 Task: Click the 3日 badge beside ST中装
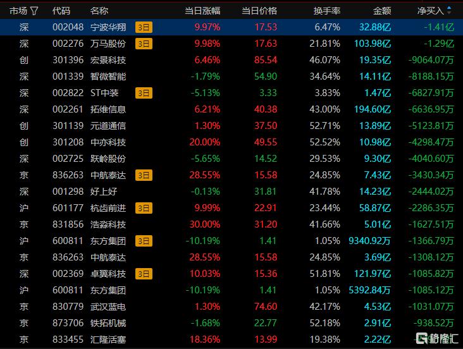tap(144, 94)
